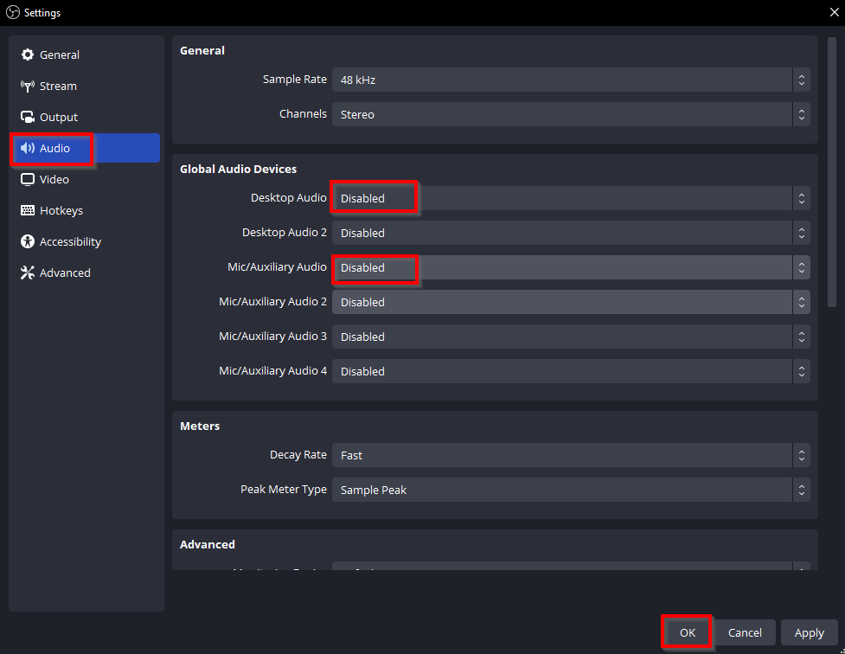Close the Settings window
Viewport: 845px width, 654px height.
[x=831, y=12]
